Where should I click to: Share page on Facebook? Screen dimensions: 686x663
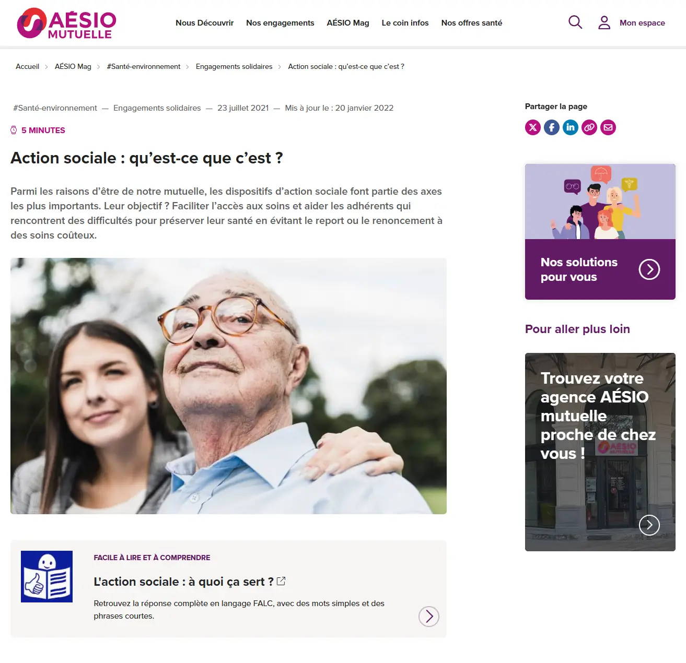[x=552, y=127]
